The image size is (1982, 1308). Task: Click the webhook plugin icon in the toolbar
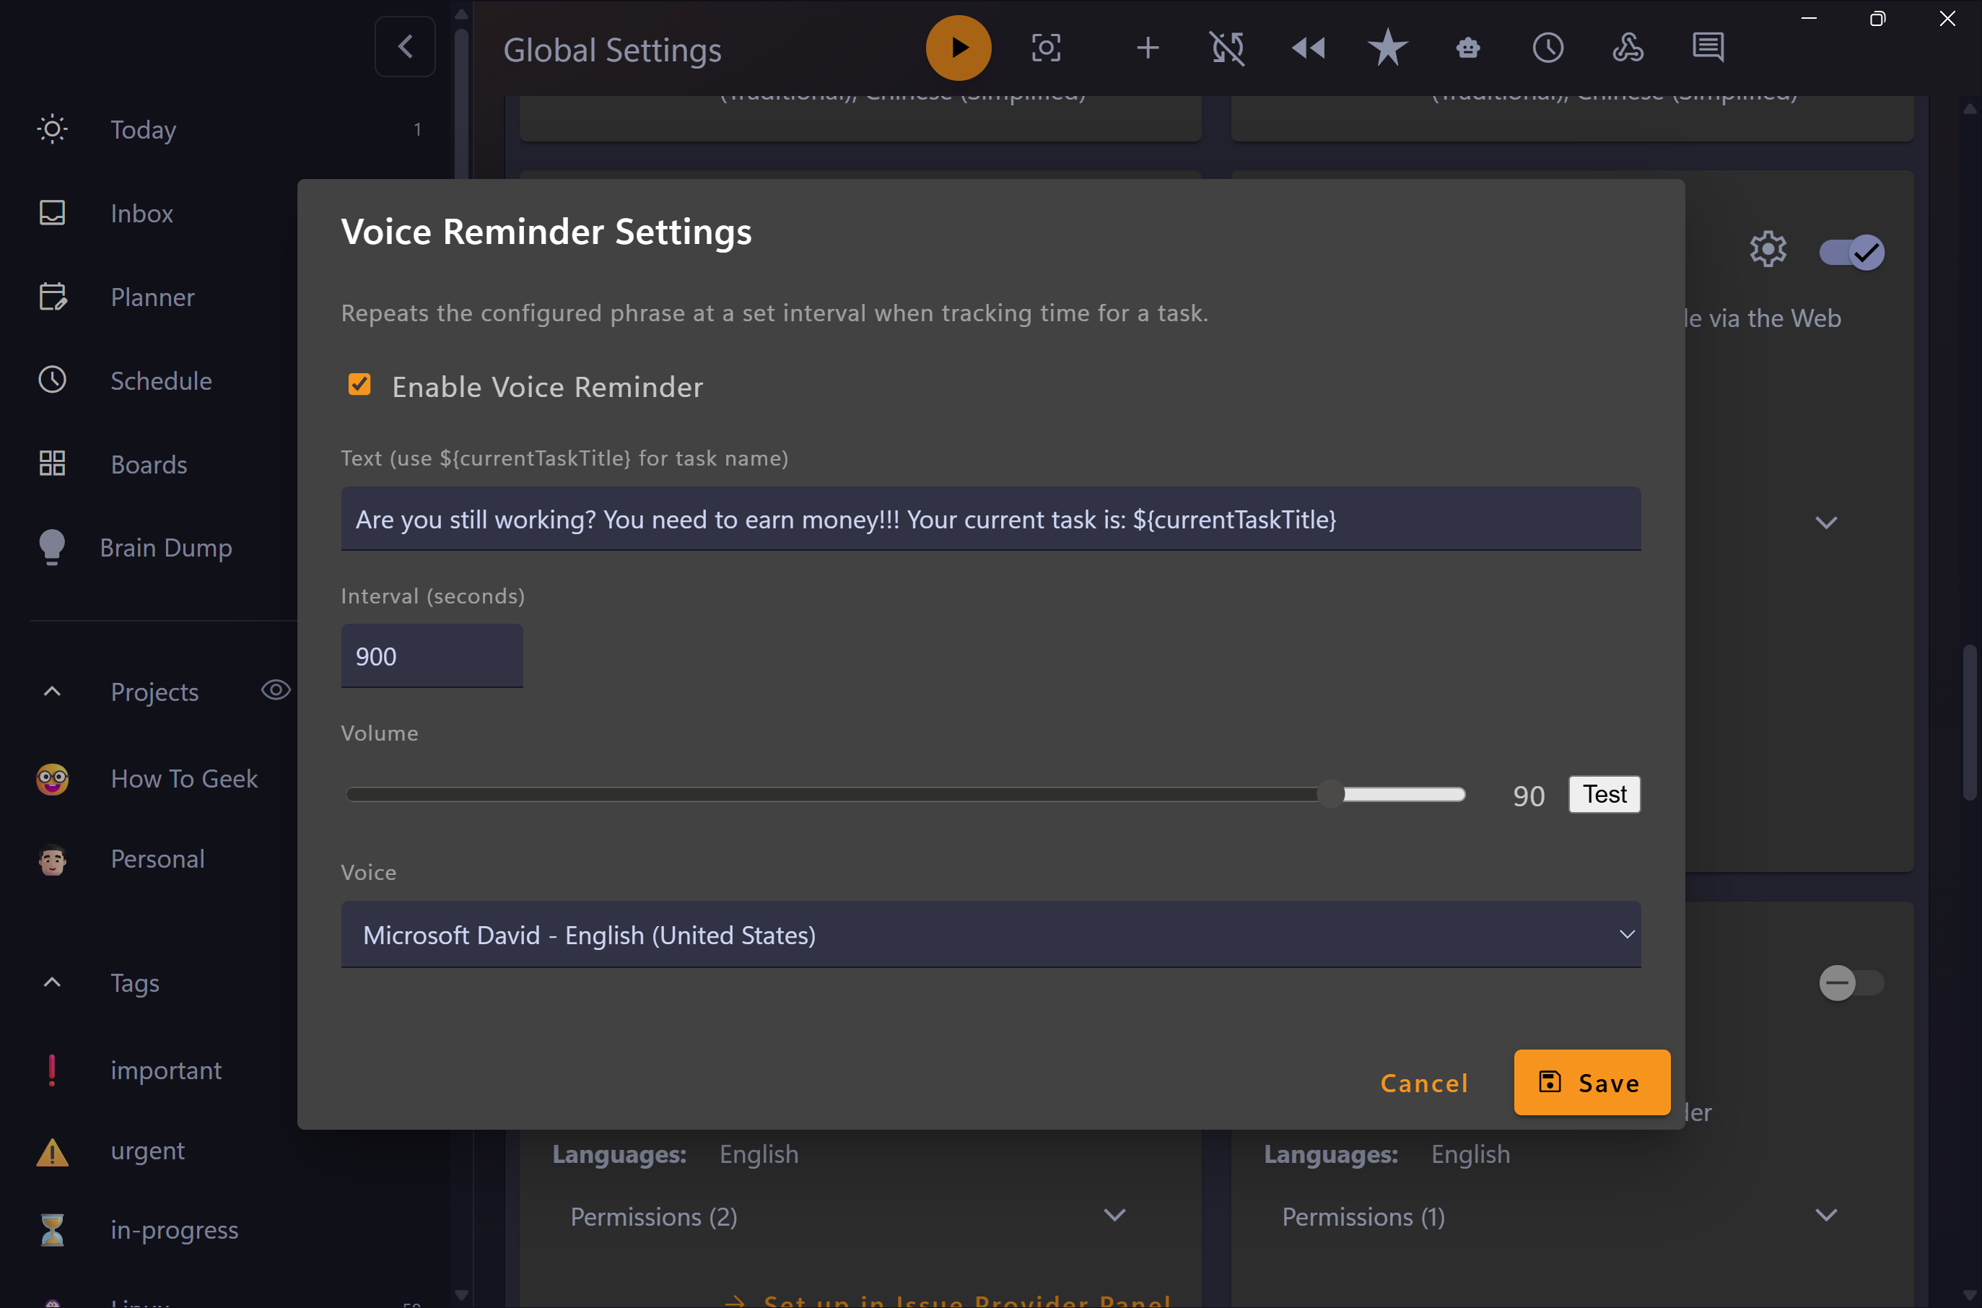1628,48
